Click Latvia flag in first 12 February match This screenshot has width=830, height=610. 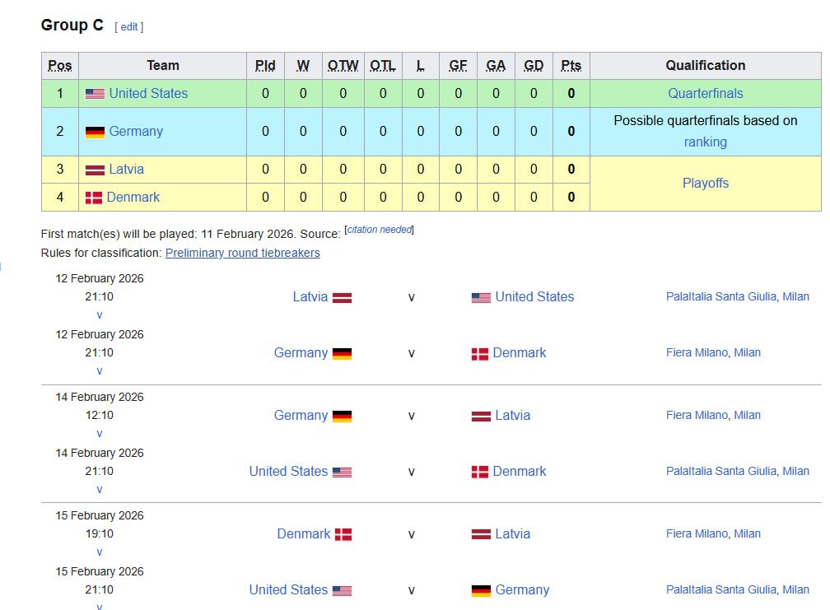342,297
